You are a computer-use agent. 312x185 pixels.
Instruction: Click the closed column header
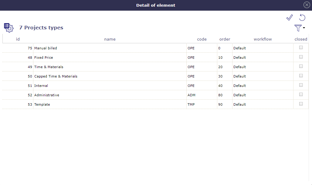point(301,39)
